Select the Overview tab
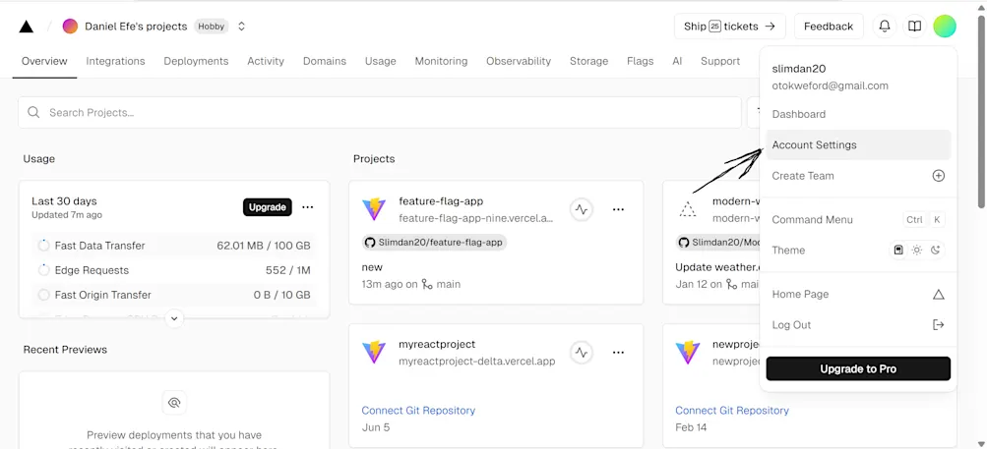Viewport: 987px width, 449px height. tap(44, 61)
